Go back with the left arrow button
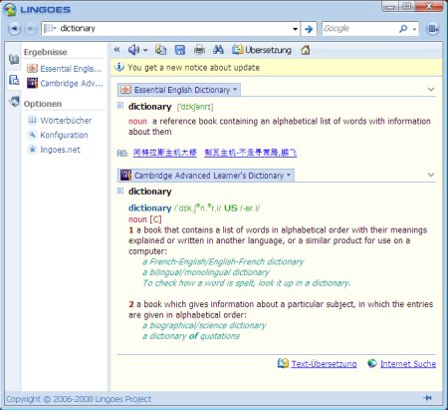The image size is (448, 410). tap(14, 29)
